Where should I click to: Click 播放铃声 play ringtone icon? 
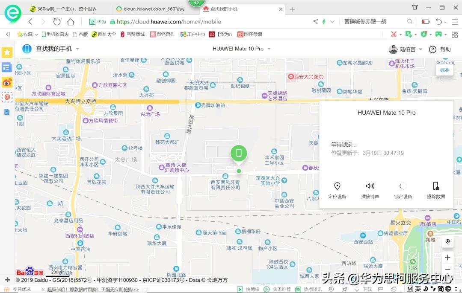(370, 186)
